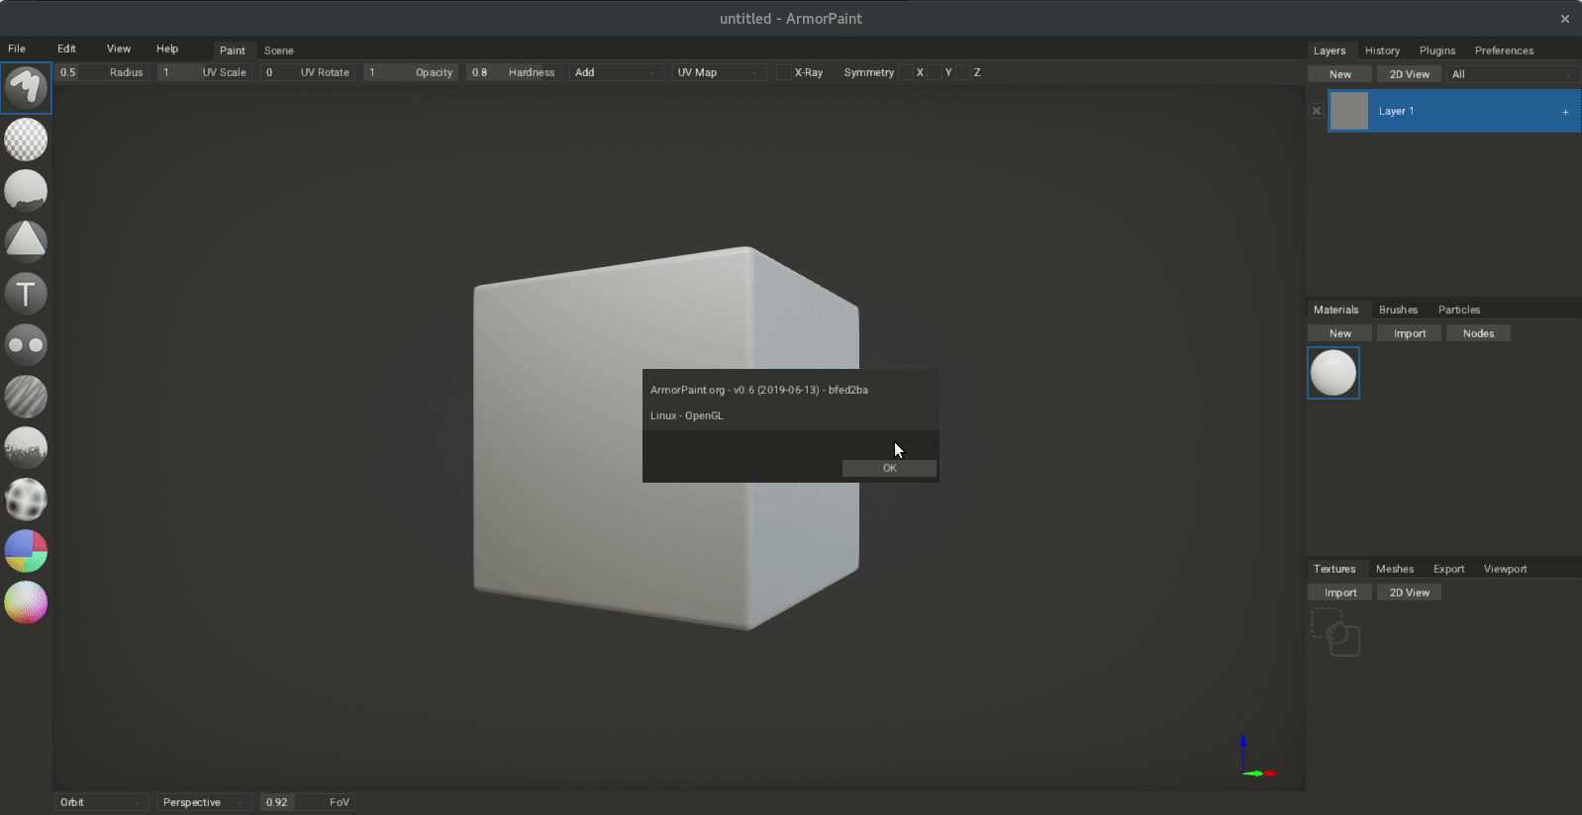Open material Nodes editor
Image resolution: width=1582 pixels, height=815 pixels.
click(1479, 333)
